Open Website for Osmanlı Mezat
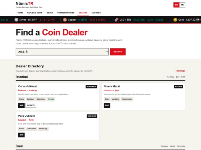This screenshot has width=201, height=150. tap(31, 105)
